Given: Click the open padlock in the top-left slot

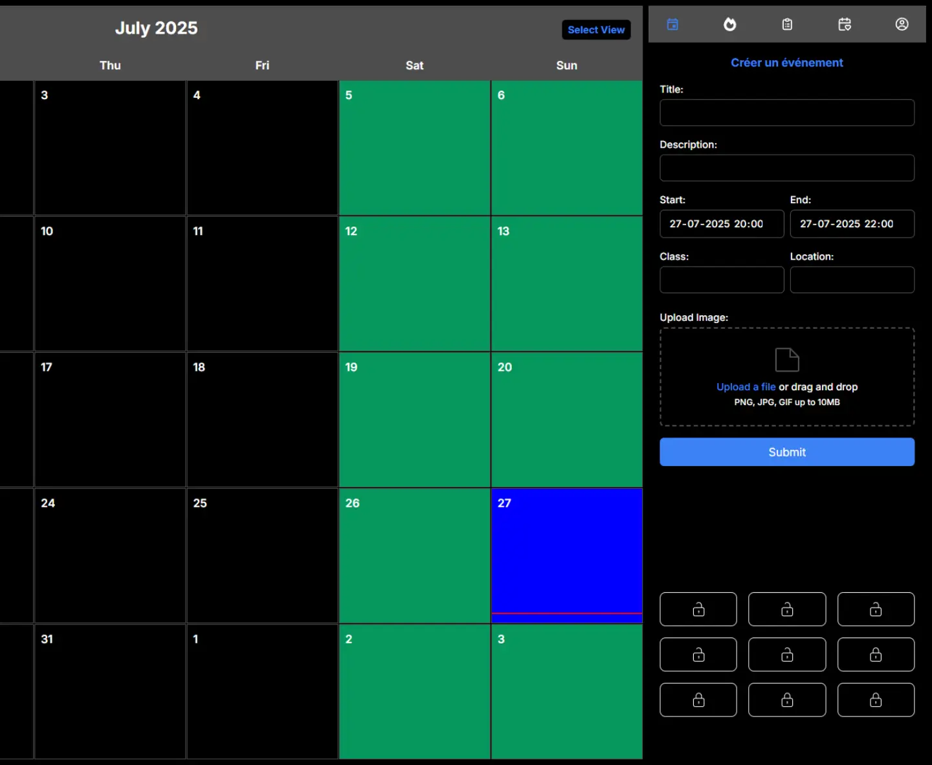Looking at the screenshot, I should [698, 609].
